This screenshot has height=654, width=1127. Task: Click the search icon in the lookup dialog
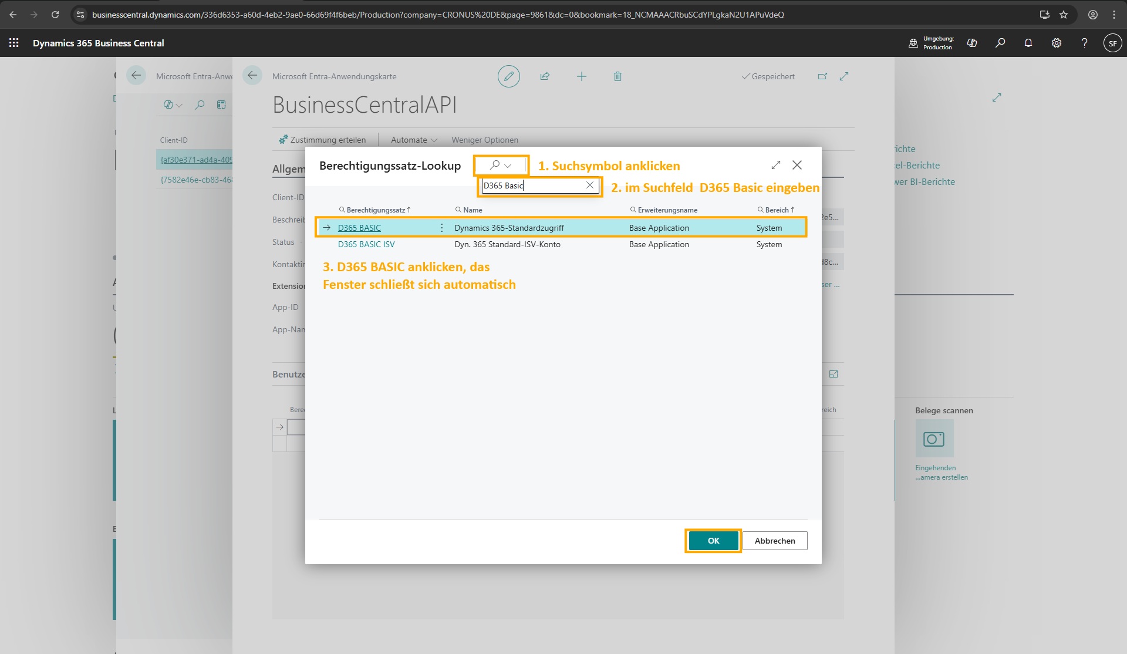pyautogui.click(x=495, y=165)
